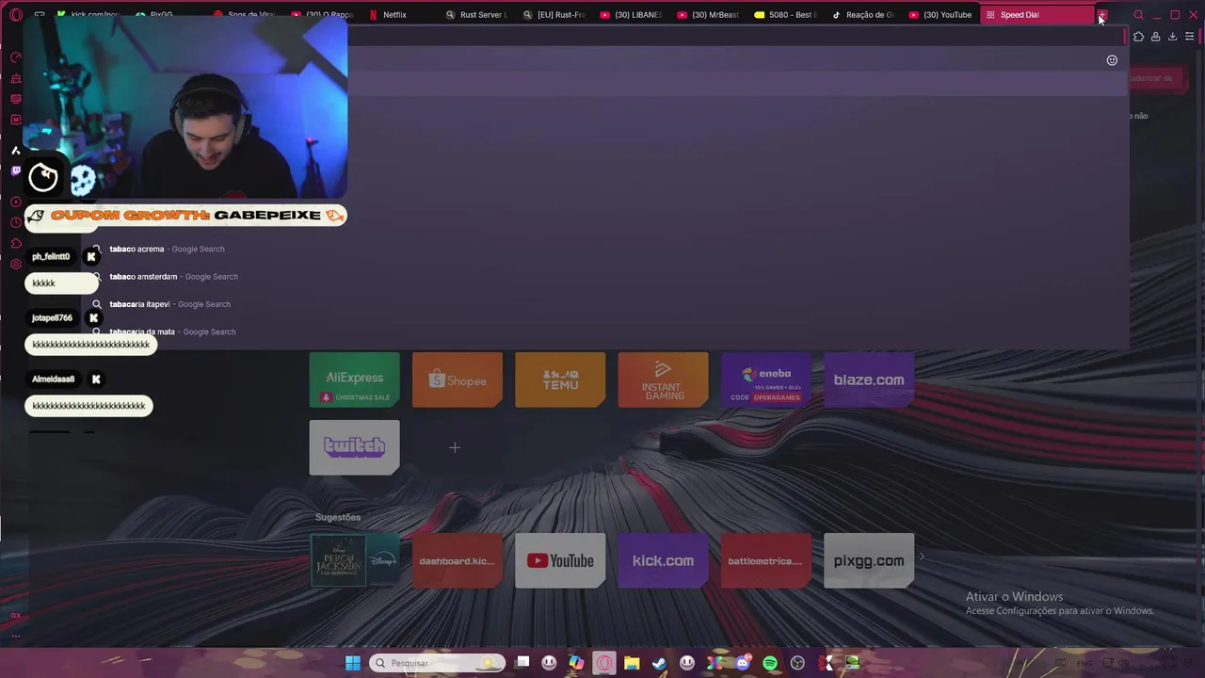Open a new tab with plus button

[1101, 15]
